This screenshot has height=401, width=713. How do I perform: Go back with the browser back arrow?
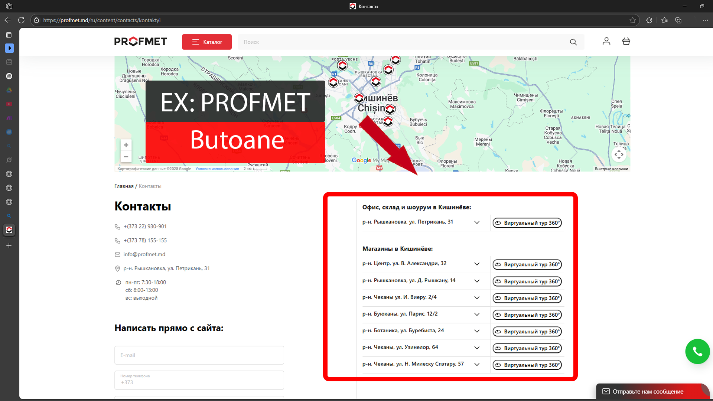(x=7, y=20)
